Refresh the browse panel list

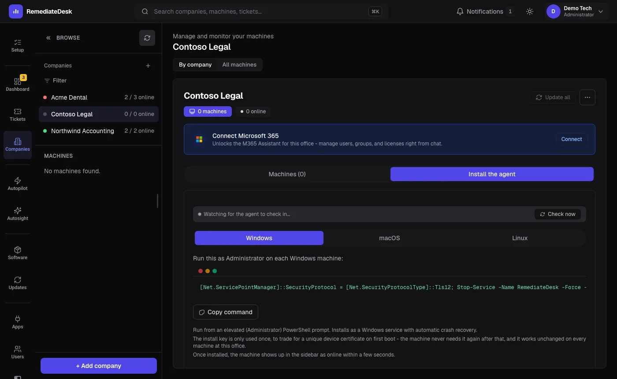point(147,38)
